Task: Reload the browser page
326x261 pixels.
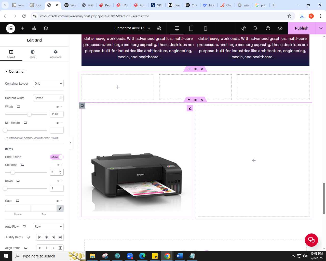Action: (24, 16)
